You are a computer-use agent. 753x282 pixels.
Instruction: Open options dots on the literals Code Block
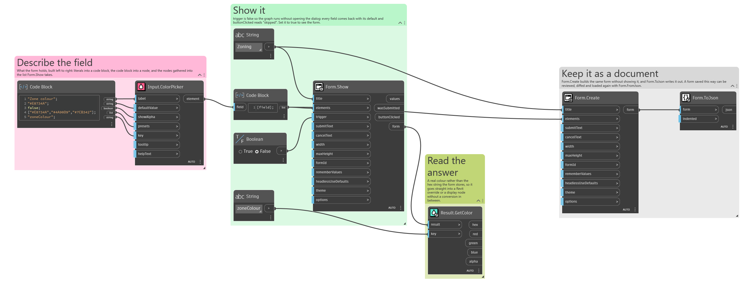point(112,124)
